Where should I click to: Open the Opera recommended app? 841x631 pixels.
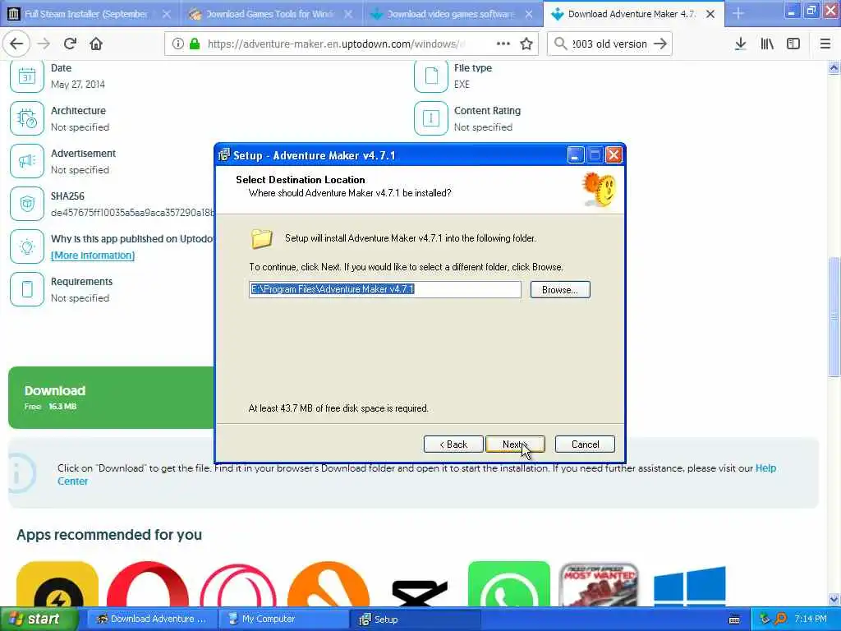point(148,584)
